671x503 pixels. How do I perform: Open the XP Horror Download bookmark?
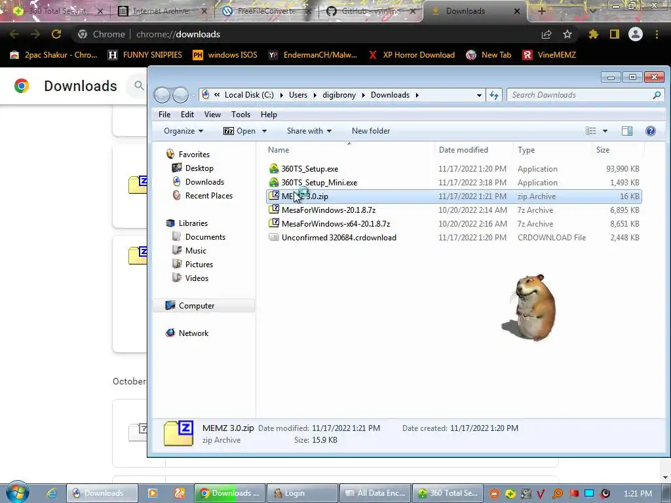412,55
